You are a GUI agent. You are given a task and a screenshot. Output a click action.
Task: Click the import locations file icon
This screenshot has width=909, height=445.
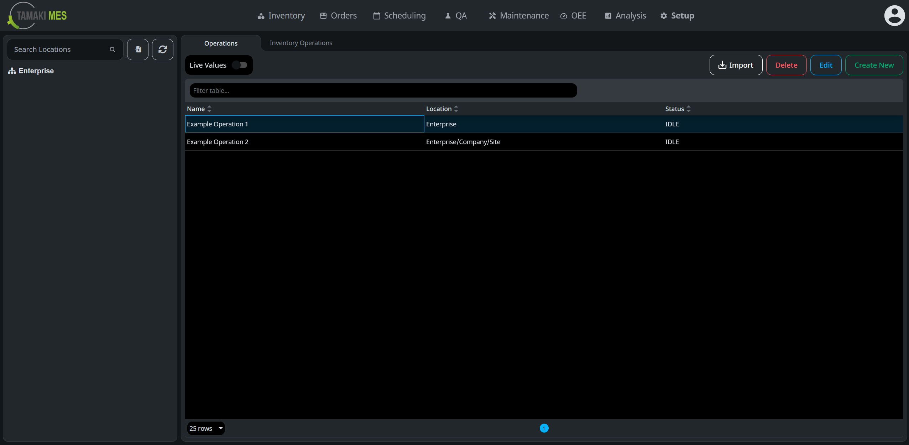click(138, 49)
